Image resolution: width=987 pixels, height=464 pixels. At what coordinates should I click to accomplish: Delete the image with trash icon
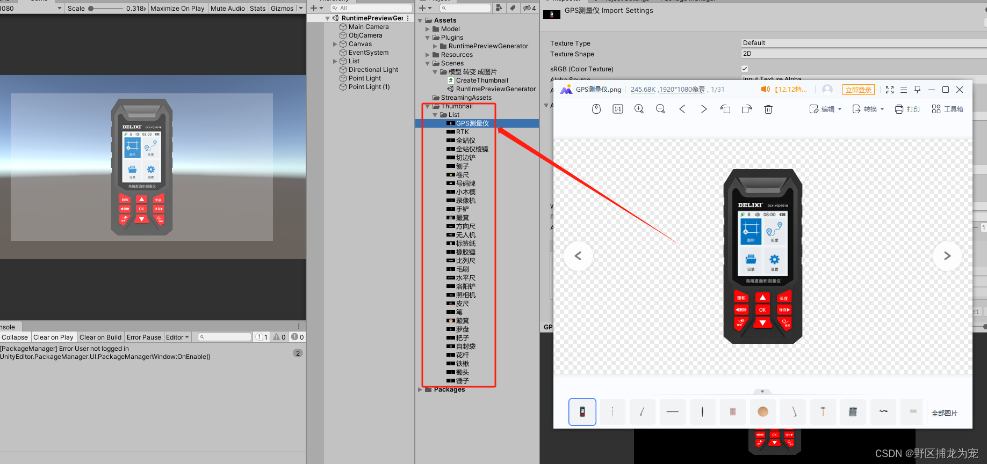coord(768,109)
